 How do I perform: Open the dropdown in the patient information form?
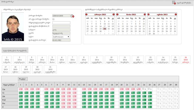click(61, 37)
